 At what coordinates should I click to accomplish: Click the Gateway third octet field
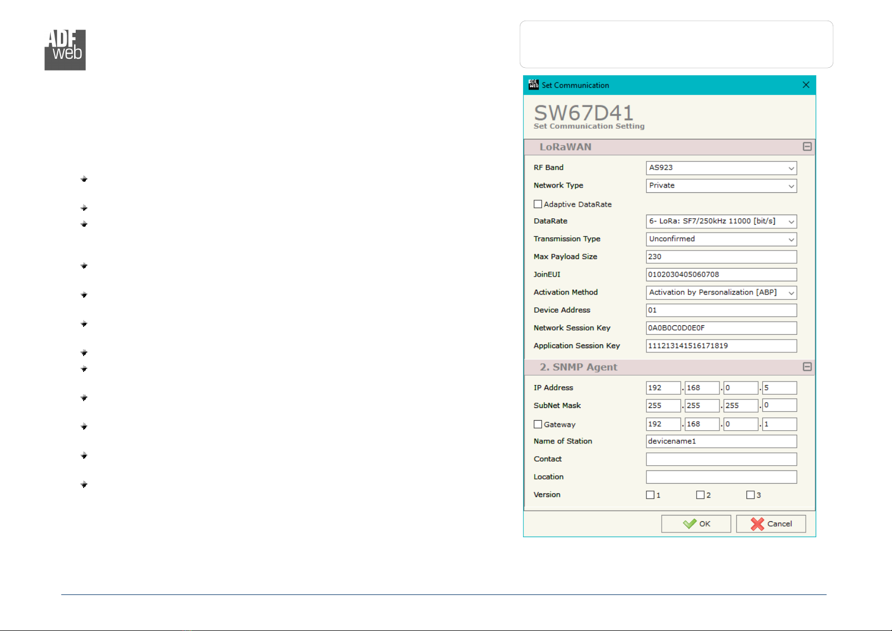coord(741,424)
